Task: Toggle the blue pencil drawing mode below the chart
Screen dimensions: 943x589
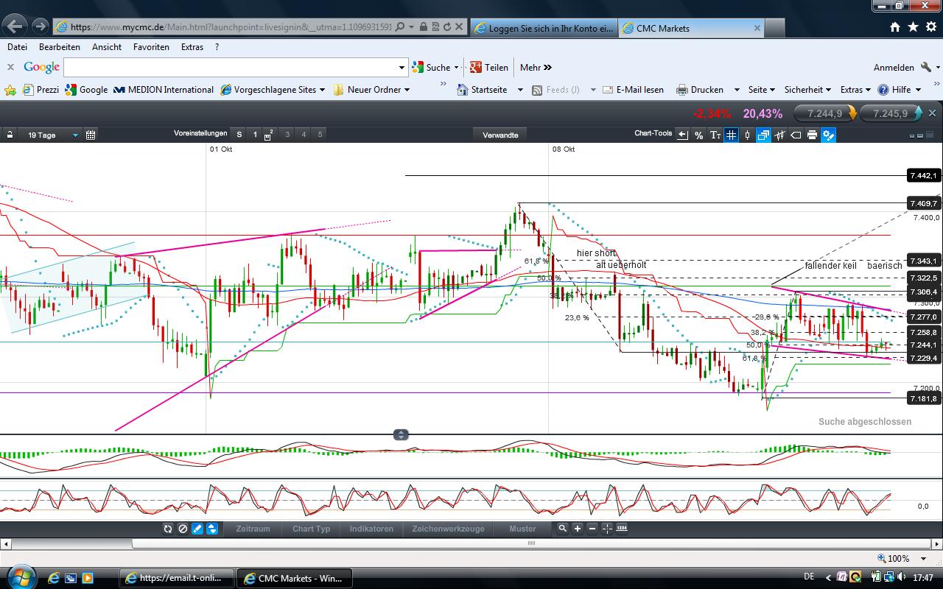Action: (x=197, y=529)
